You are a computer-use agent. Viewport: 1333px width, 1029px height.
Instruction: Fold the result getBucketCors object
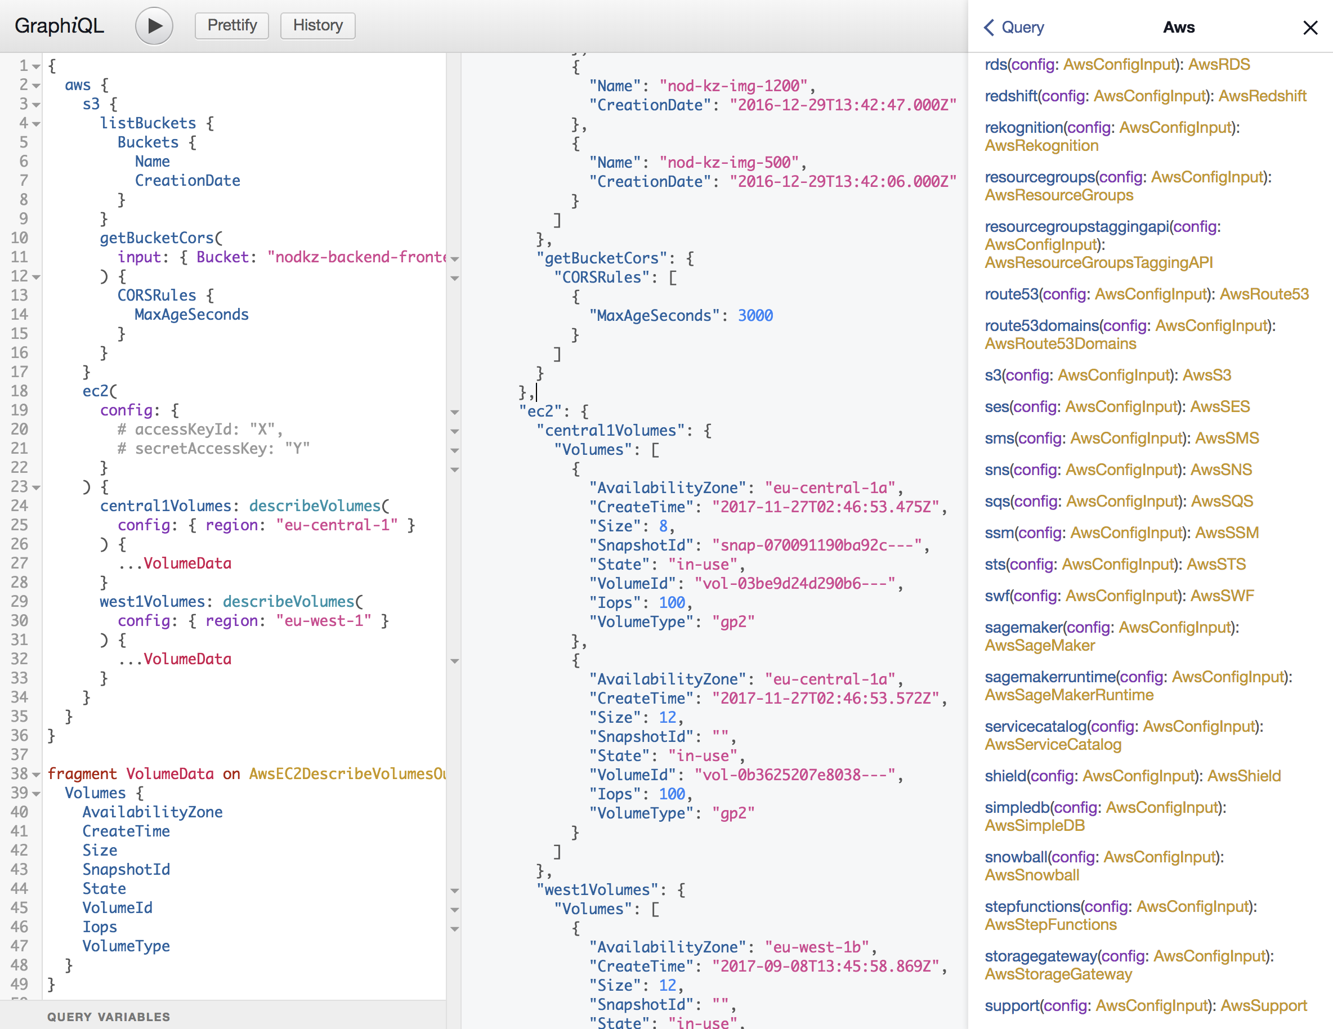point(455,260)
